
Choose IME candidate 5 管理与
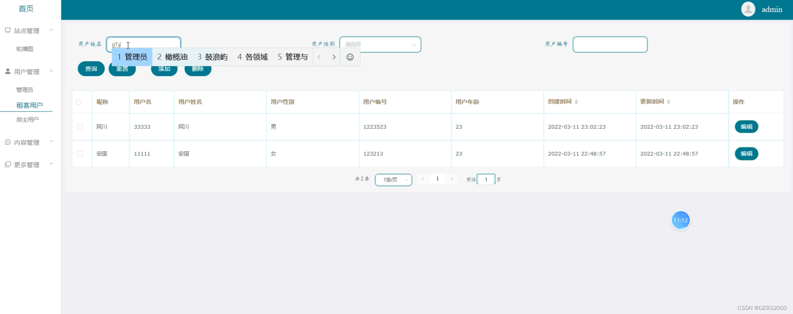[x=293, y=57]
